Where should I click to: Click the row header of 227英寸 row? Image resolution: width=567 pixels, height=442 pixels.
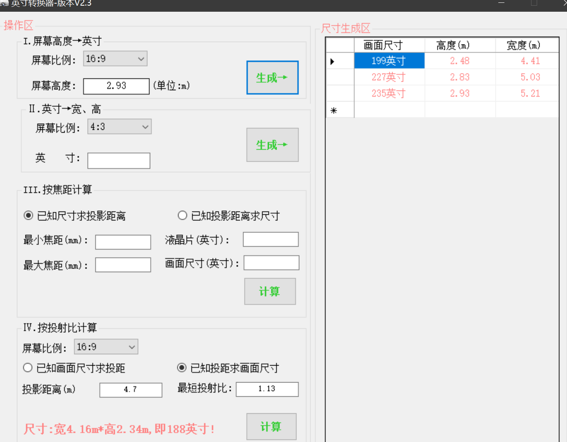340,77
